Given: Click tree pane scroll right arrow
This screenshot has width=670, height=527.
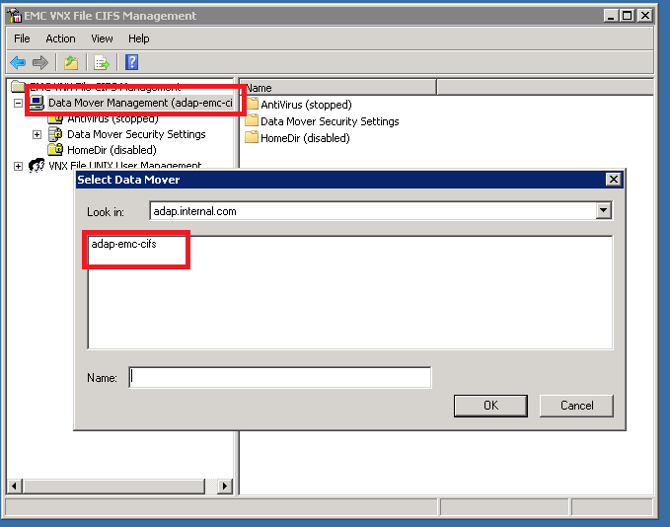Looking at the screenshot, I should (x=225, y=486).
